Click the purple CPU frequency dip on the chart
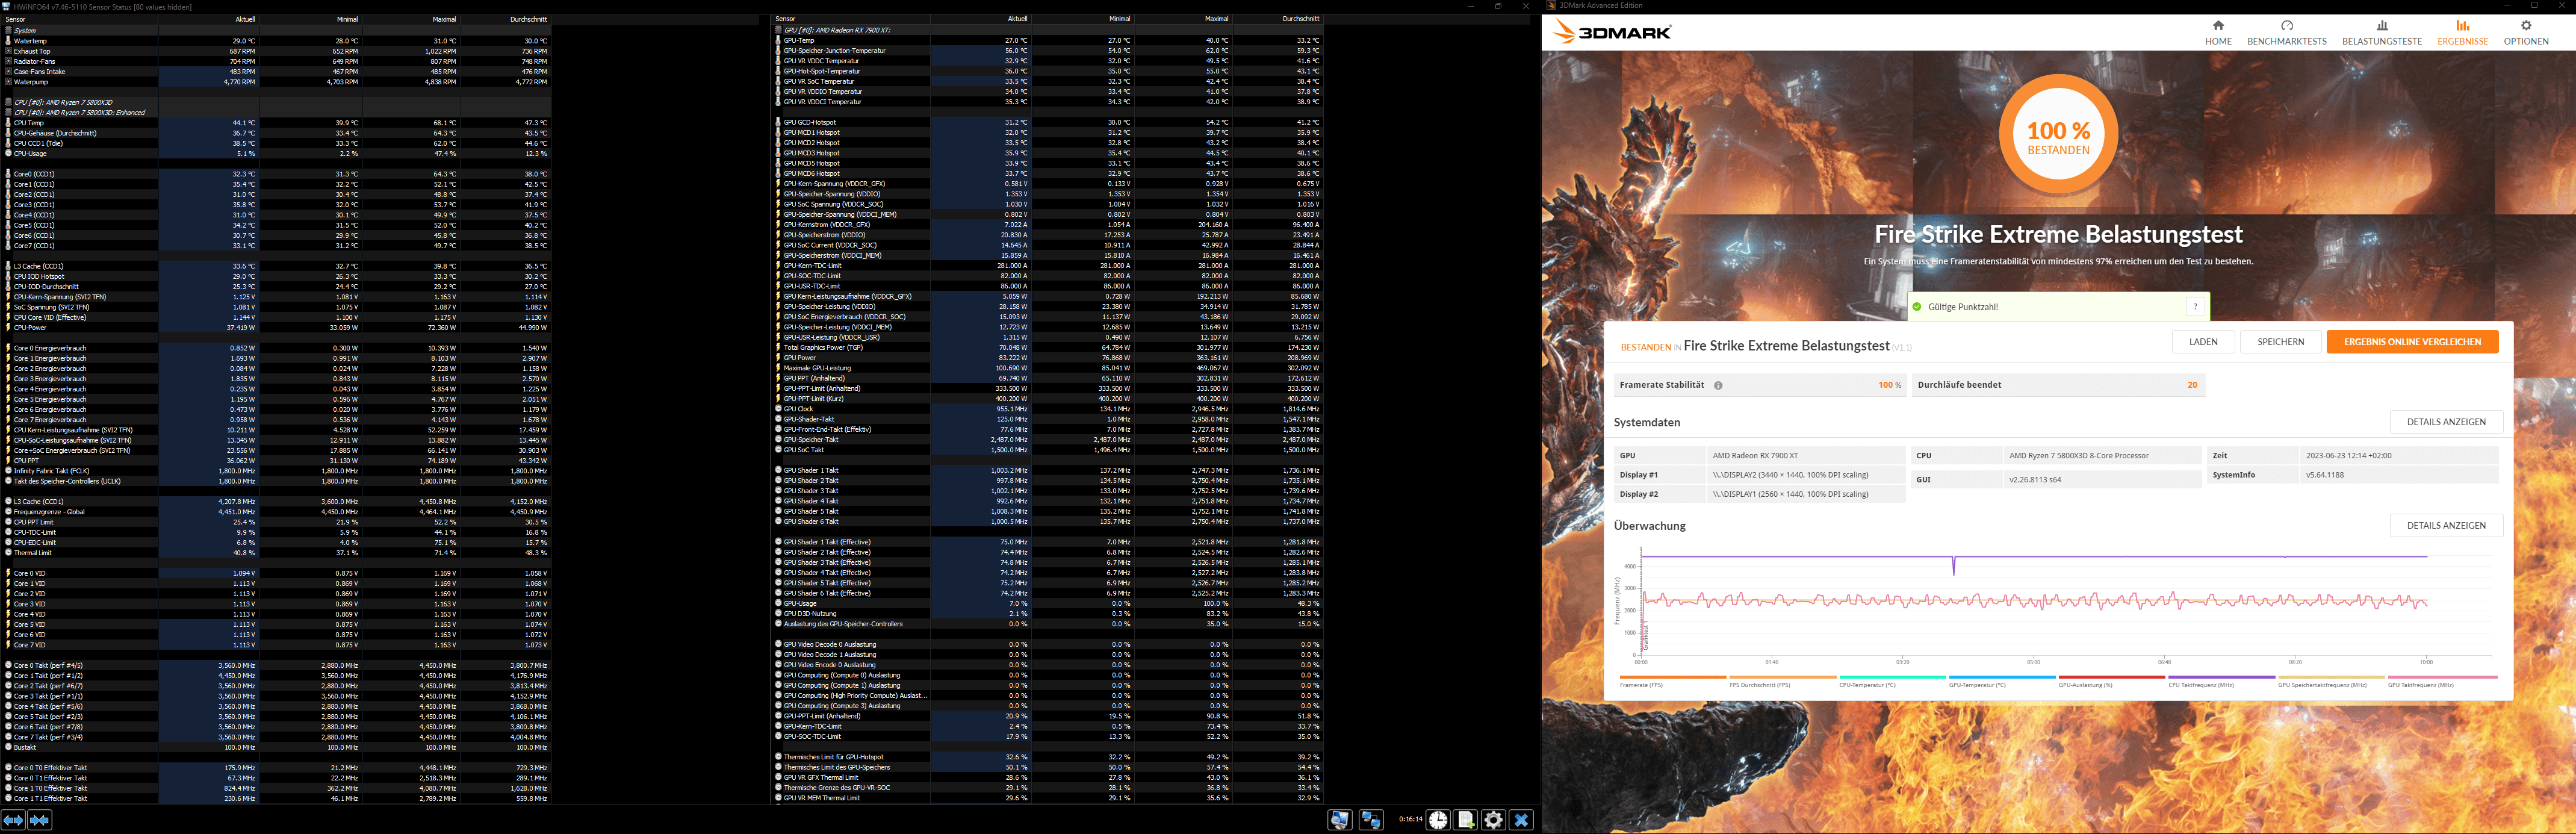Screen dimensions: 2576x834 pyautogui.click(x=1954, y=566)
